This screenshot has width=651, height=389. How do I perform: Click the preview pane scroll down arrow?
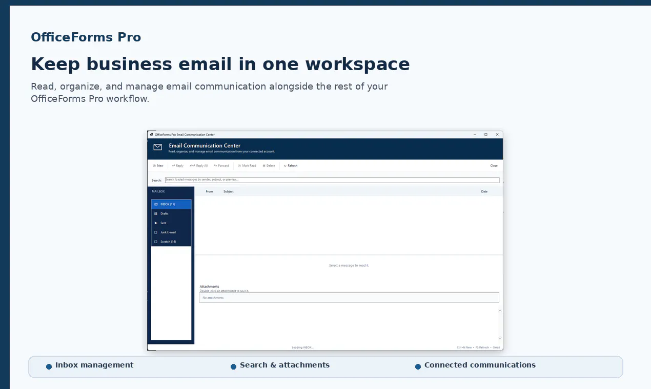(x=500, y=338)
